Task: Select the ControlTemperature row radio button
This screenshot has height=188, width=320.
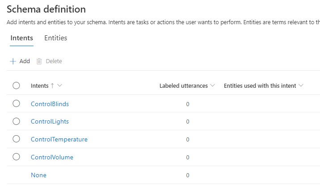Action: [17, 139]
